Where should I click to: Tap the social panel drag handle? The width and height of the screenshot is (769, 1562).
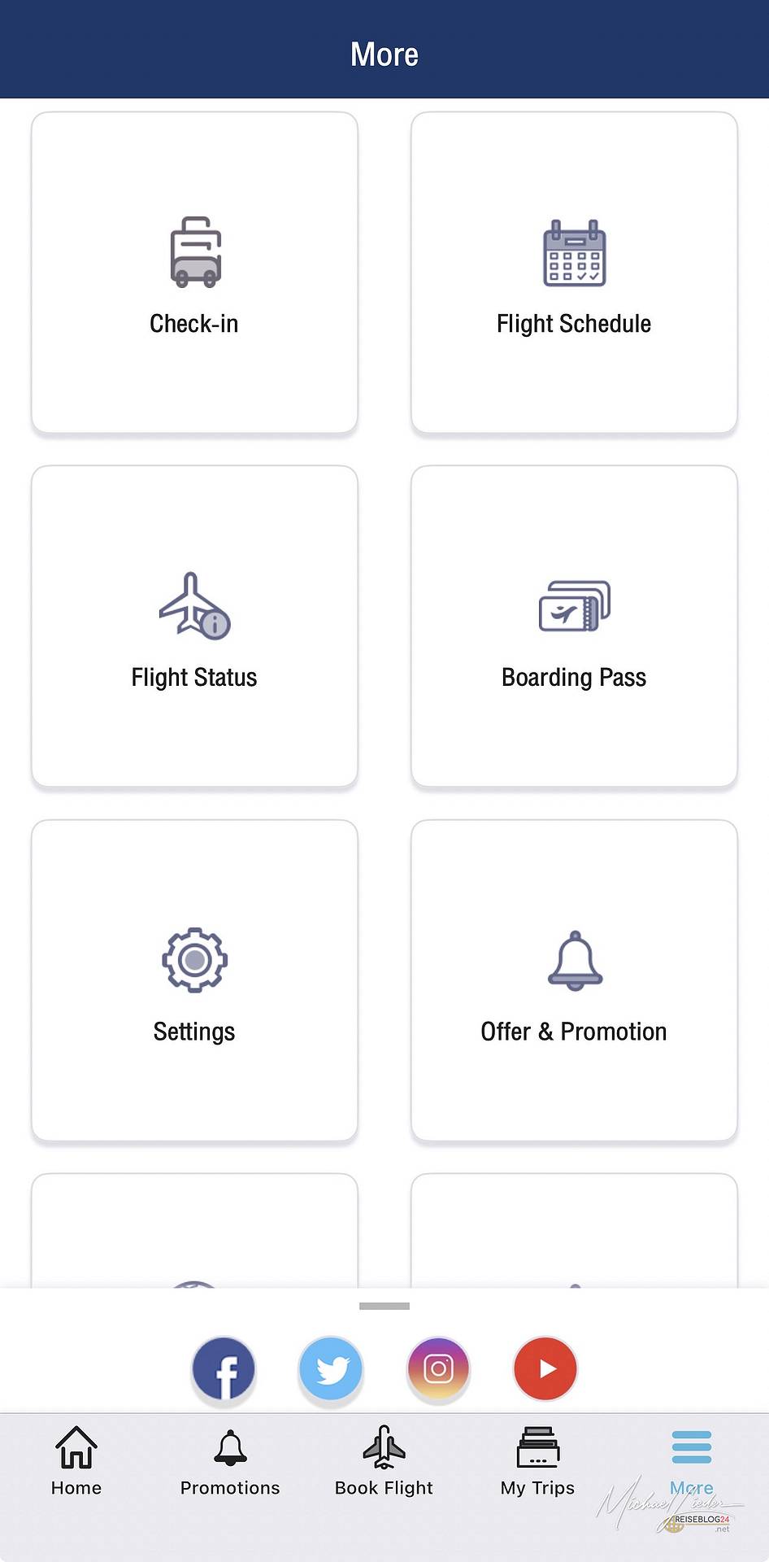pyautogui.click(x=384, y=1307)
